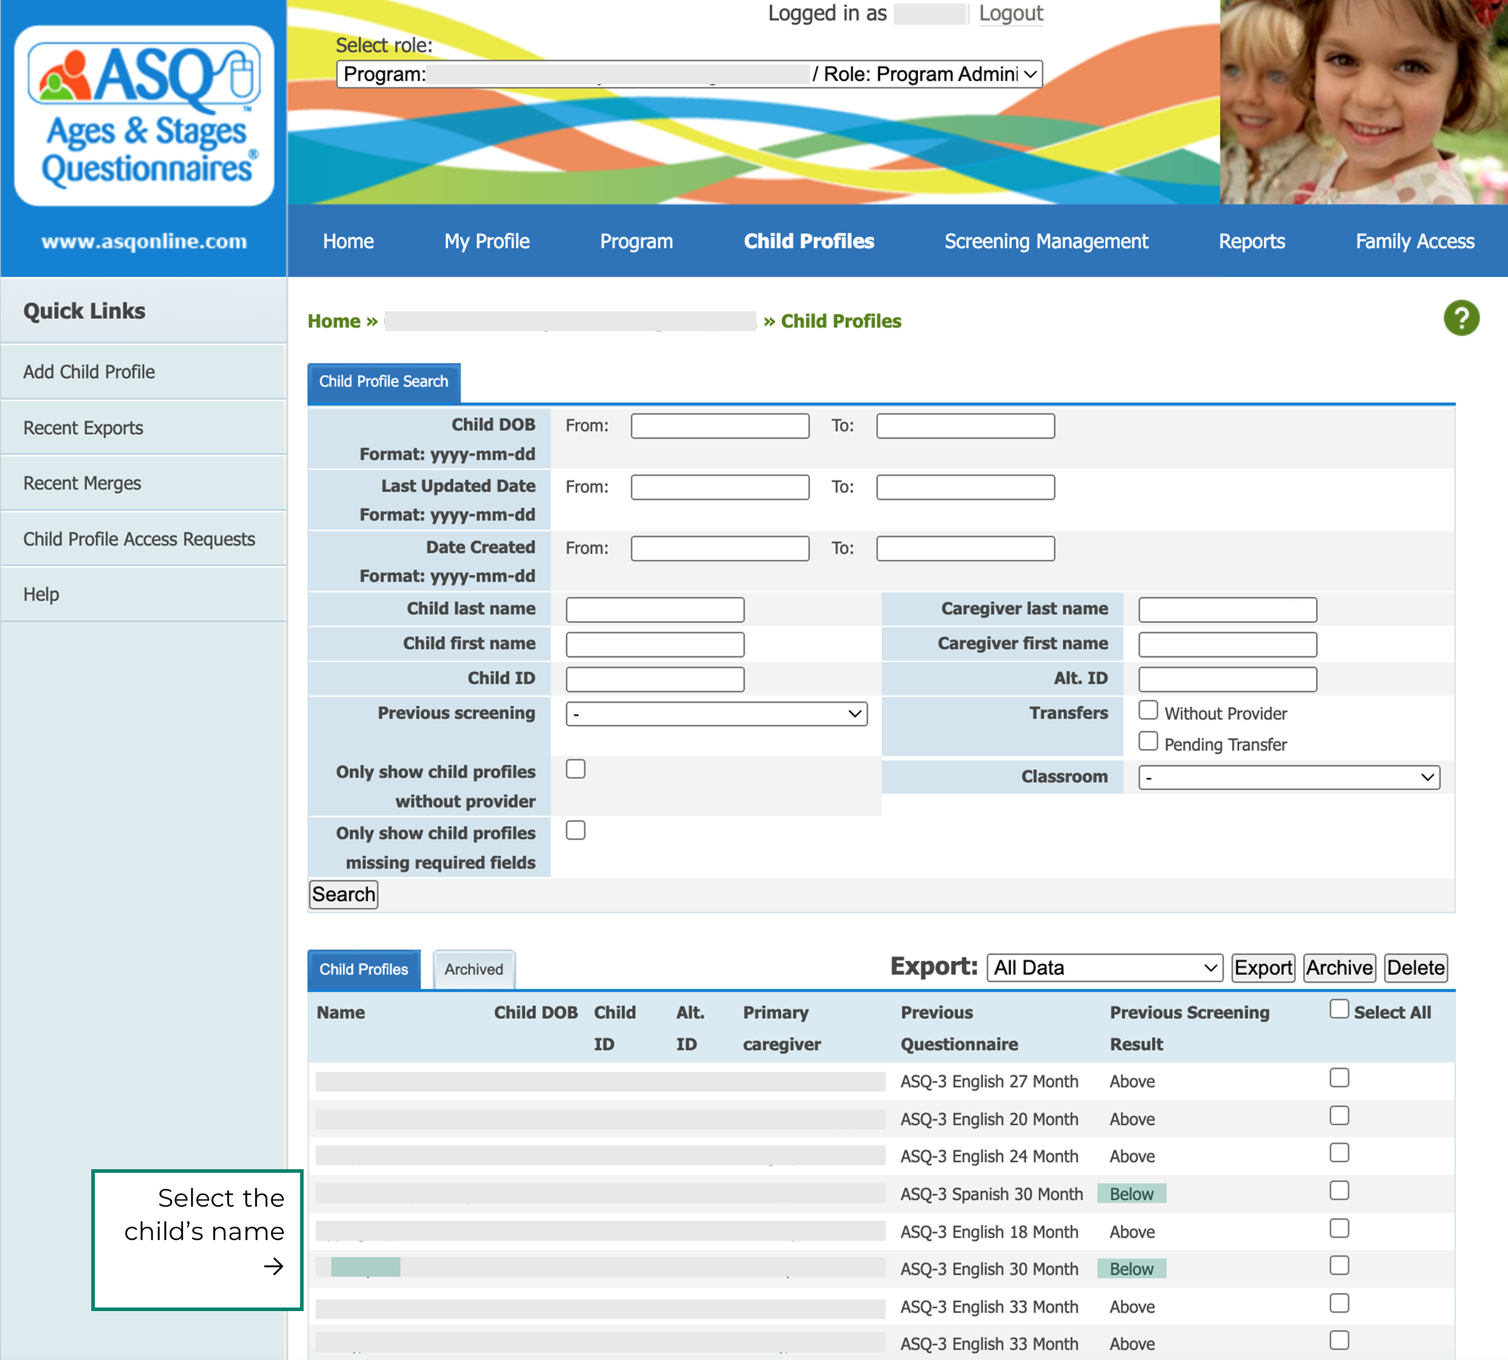Open the Previous screening dropdown

click(716, 715)
